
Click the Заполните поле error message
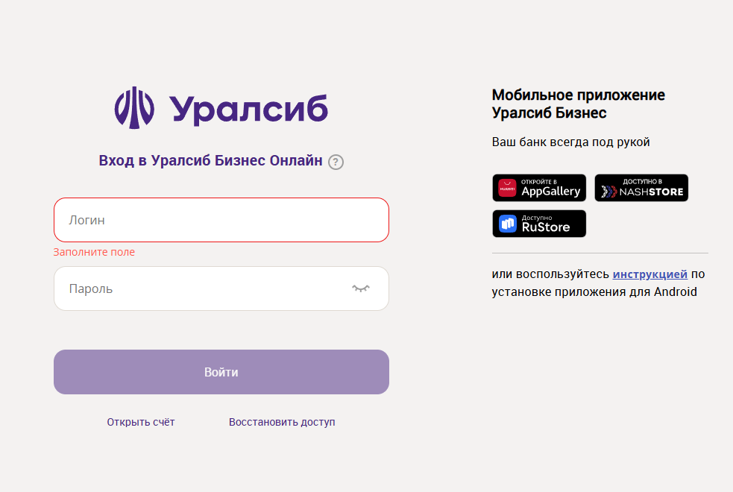pos(94,252)
